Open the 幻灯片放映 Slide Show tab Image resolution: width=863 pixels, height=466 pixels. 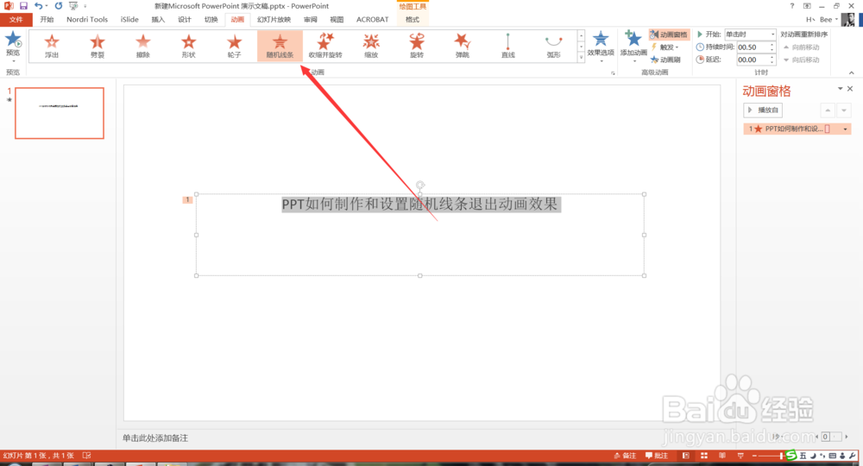point(274,20)
